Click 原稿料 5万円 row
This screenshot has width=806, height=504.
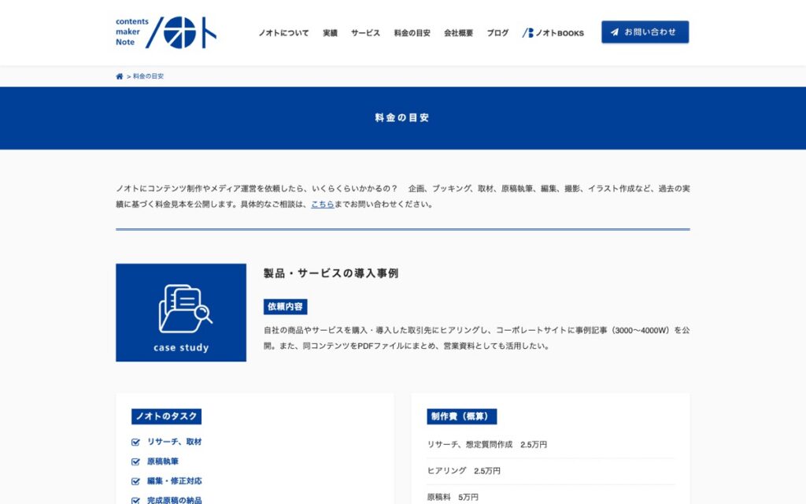point(550,495)
